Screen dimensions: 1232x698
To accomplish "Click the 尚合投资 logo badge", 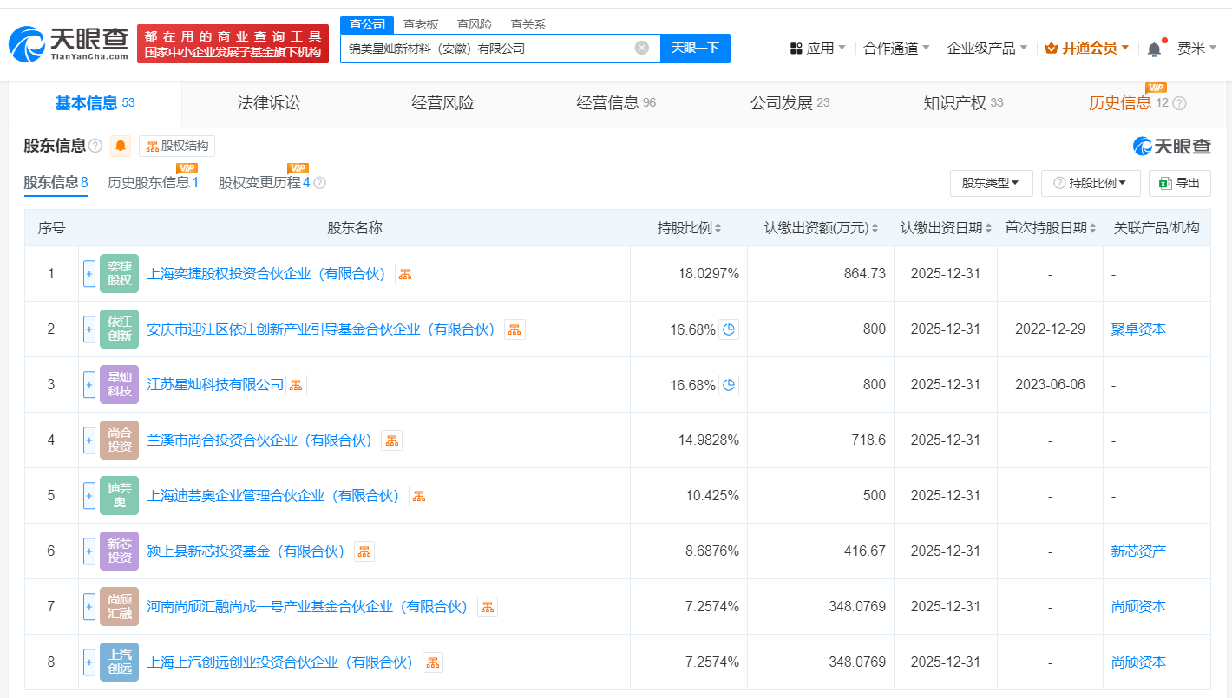I will [x=119, y=440].
